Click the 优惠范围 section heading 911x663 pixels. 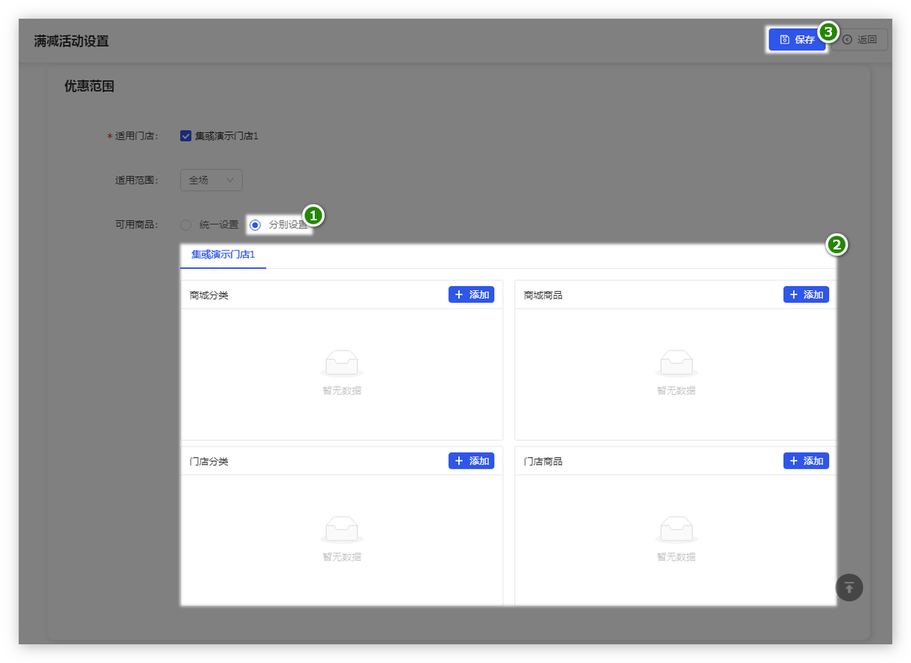tap(90, 87)
